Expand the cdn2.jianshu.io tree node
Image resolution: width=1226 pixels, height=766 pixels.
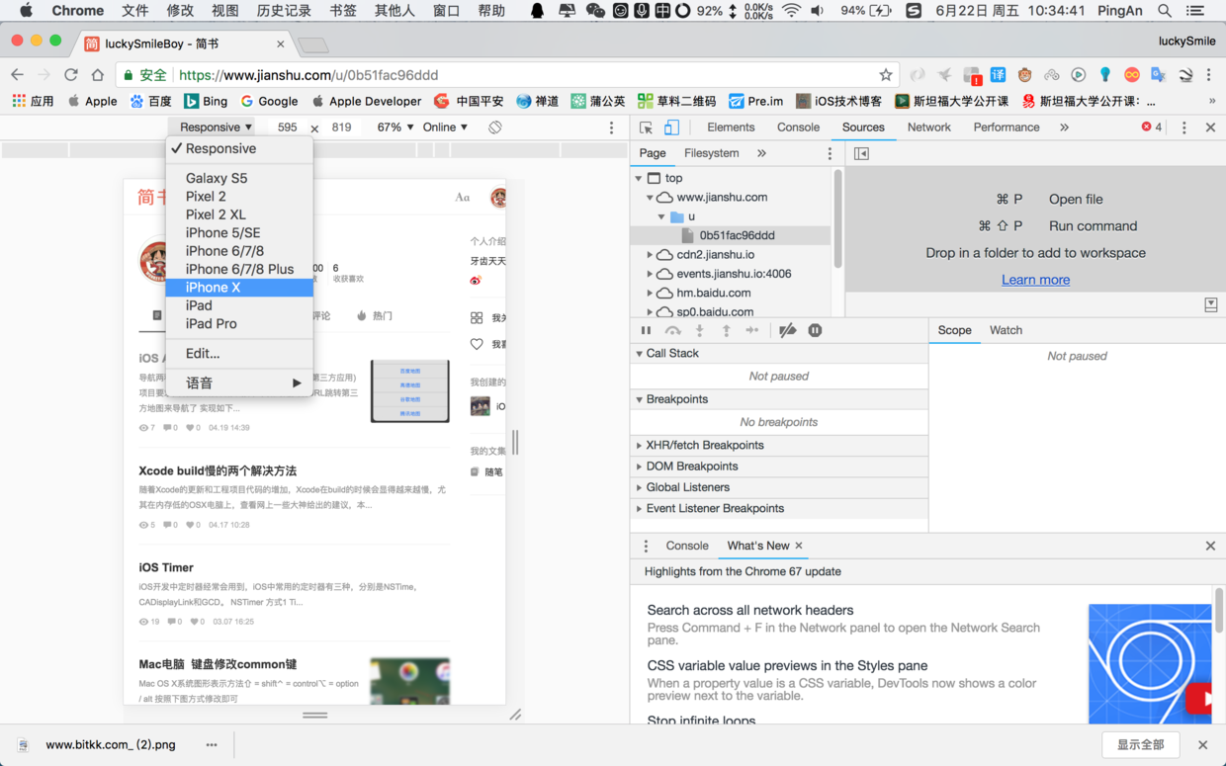click(650, 255)
